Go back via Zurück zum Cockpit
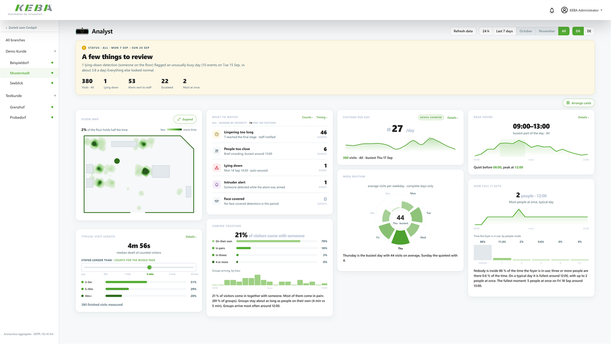 point(21,28)
